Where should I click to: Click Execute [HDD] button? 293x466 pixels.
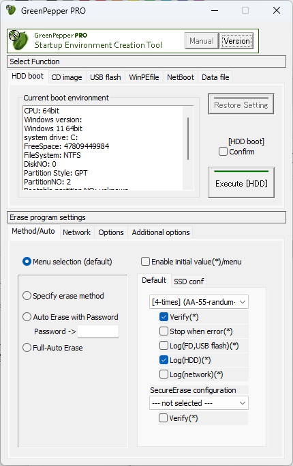coord(241,182)
